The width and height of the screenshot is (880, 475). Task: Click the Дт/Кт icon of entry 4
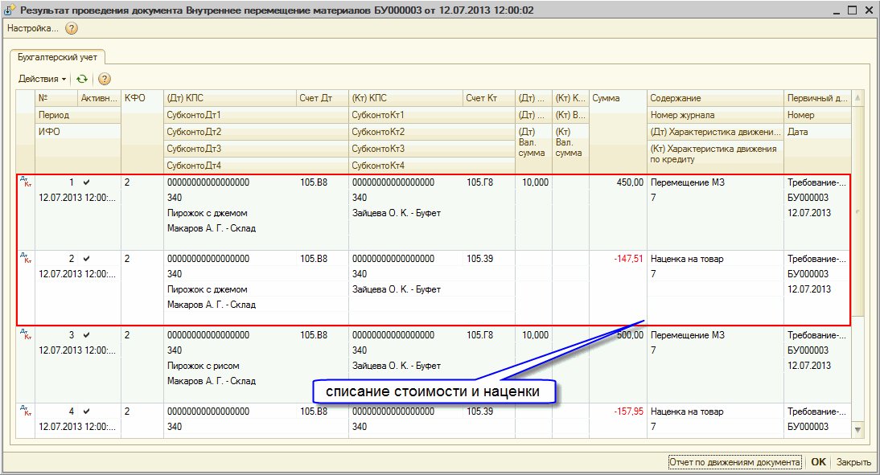click(x=26, y=411)
